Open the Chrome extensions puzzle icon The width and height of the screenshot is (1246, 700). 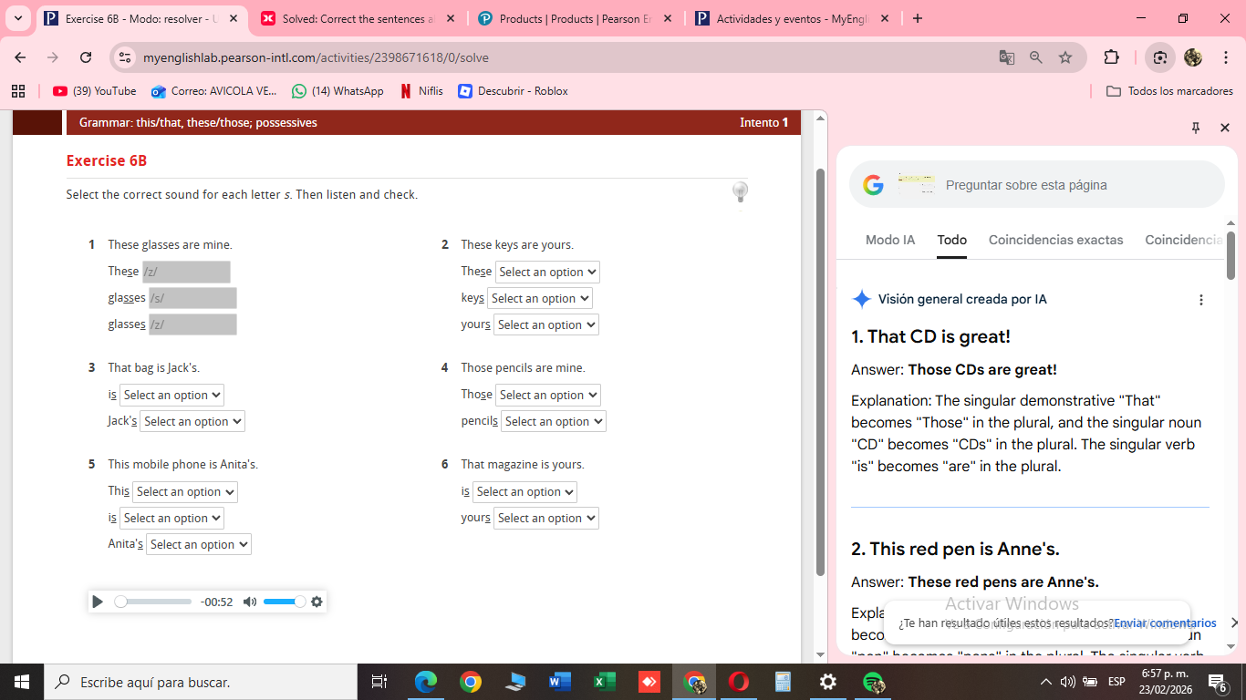pyautogui.click(x=1111, y=57)
